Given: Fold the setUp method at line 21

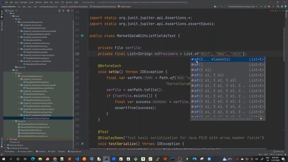Looking at the screenshot, I should point(88,72).
